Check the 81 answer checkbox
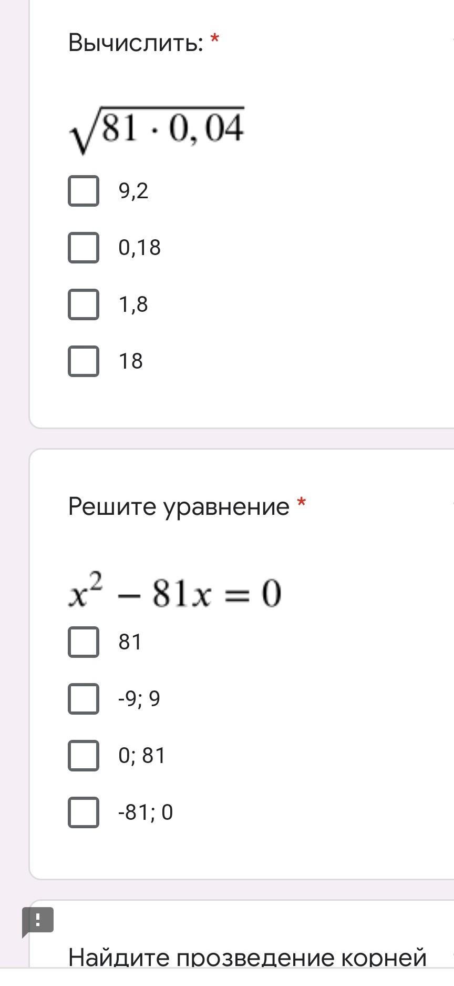454x986 pixels. pos(84,642)
